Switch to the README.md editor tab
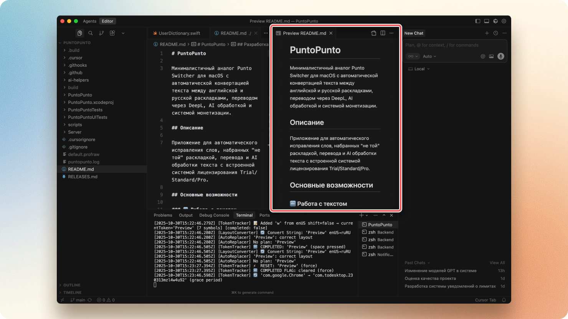The width and height of the screenshot is (568, 319). (233, 33)
